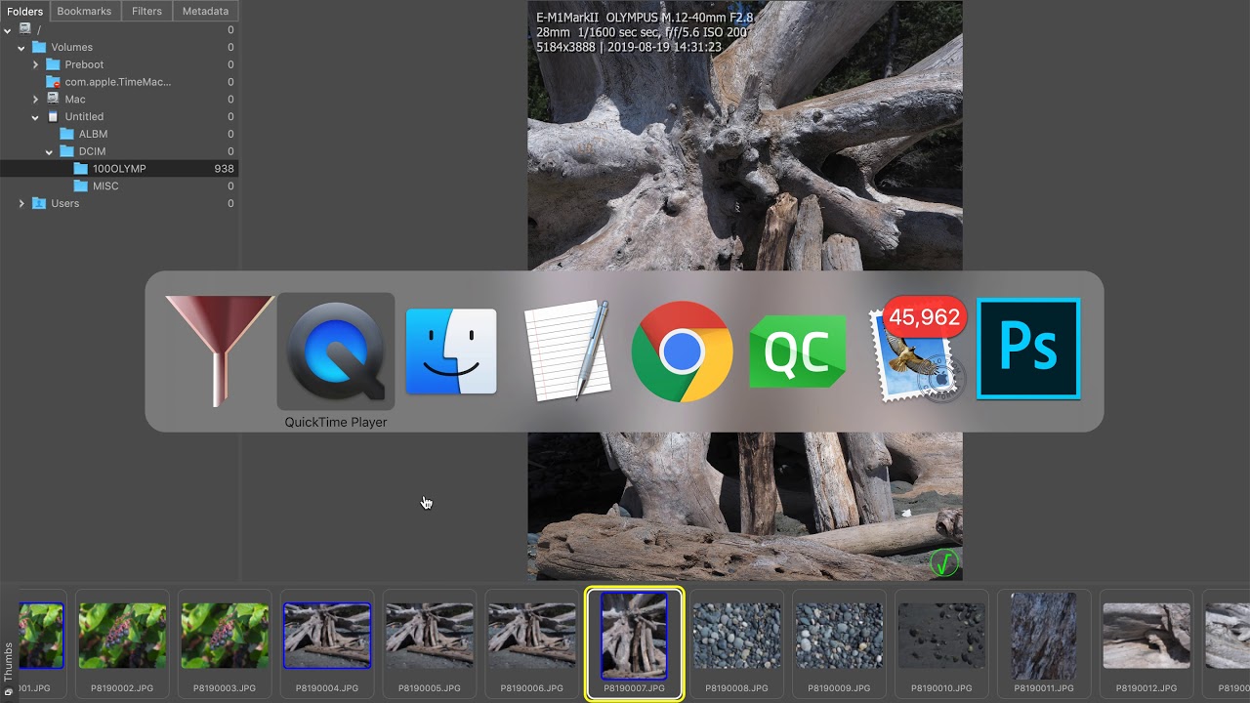
Task: Click the Preboot folder icon
Action: click(x=53, y=64)
